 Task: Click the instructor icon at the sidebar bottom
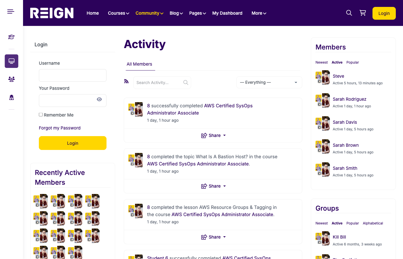(11, 97)
